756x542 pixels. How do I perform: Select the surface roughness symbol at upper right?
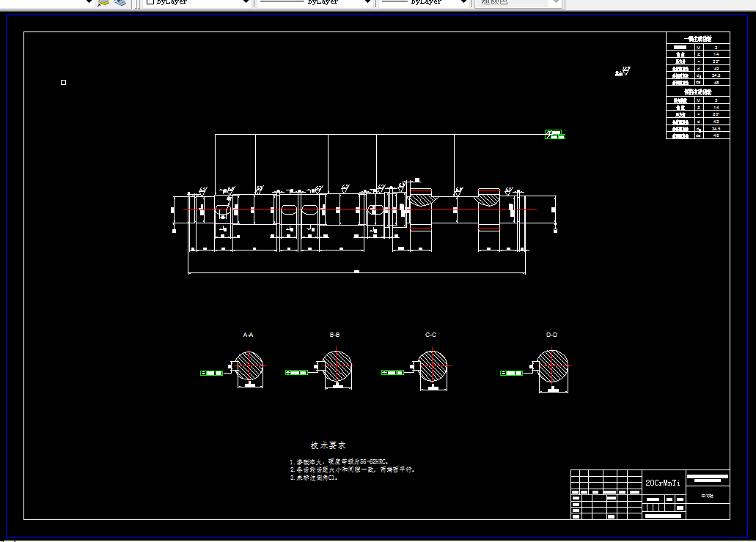coord(623,72)
